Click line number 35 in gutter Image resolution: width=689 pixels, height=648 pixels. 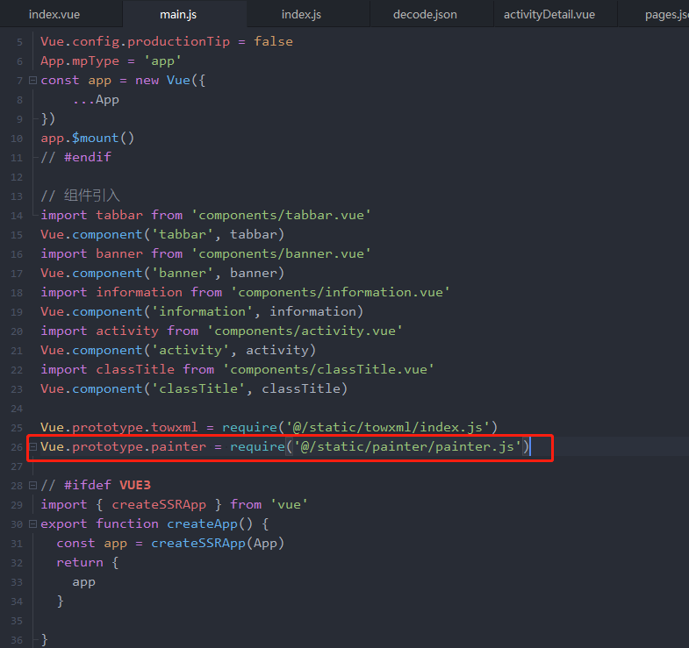click(17, 621)
